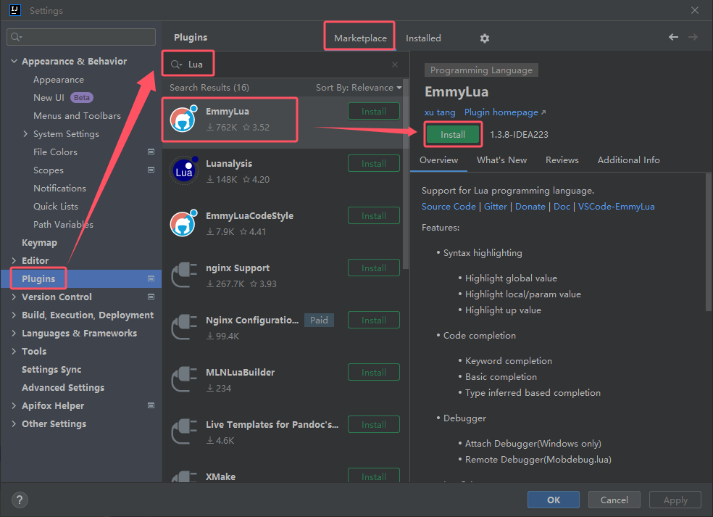Viewport: 713px width, 517px height.
Task: Install the MLNLuaBuilder plugin
Action: [374, 372]
